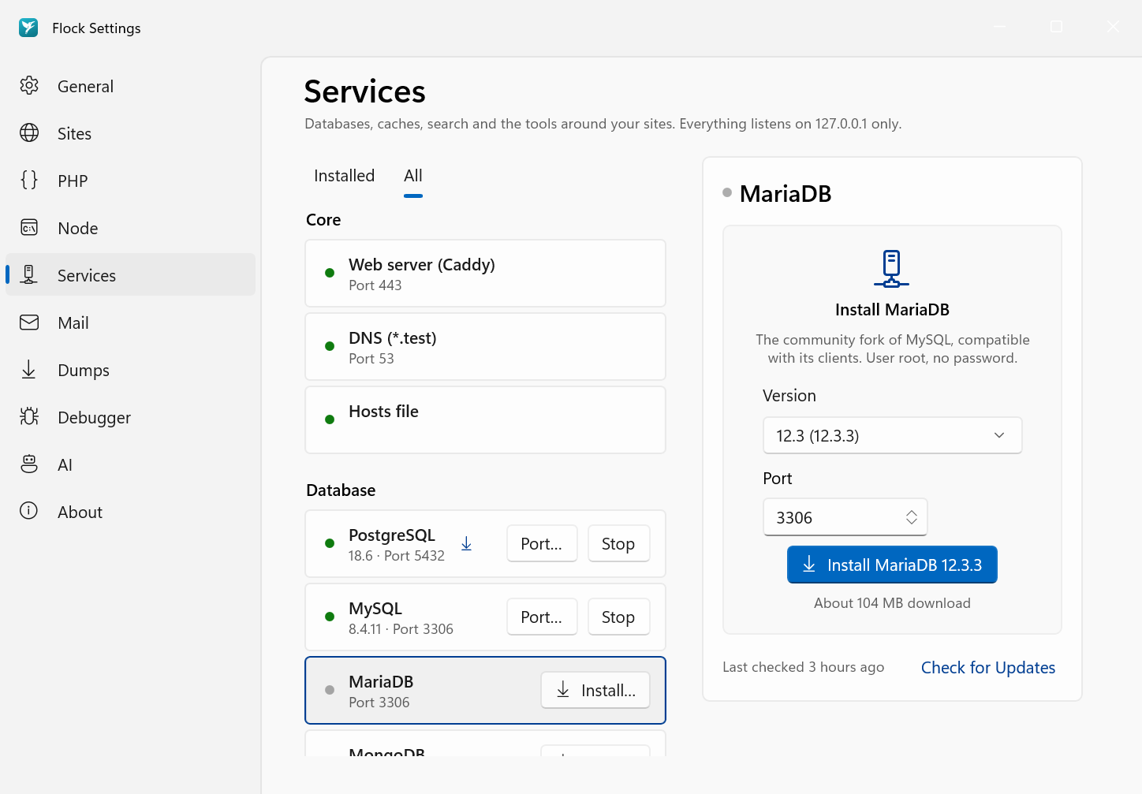
Task: Open the Mail envelope icon
Action: (29, 322)
